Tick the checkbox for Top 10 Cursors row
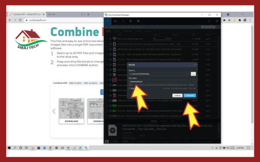This screenshot has width=260, height=162. pyautogui.click(x=107, y=116)
